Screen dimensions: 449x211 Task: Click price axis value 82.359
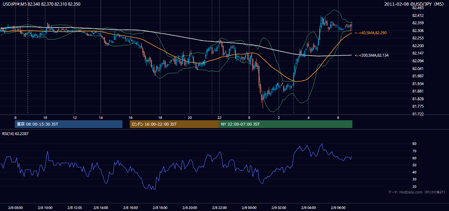tap(418, 23)
